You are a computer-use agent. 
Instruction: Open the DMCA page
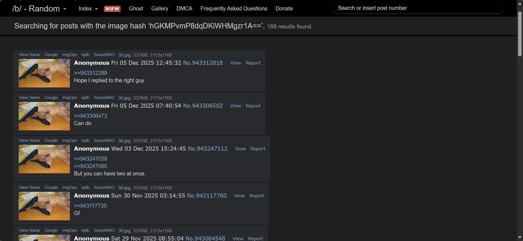[184, 8]
